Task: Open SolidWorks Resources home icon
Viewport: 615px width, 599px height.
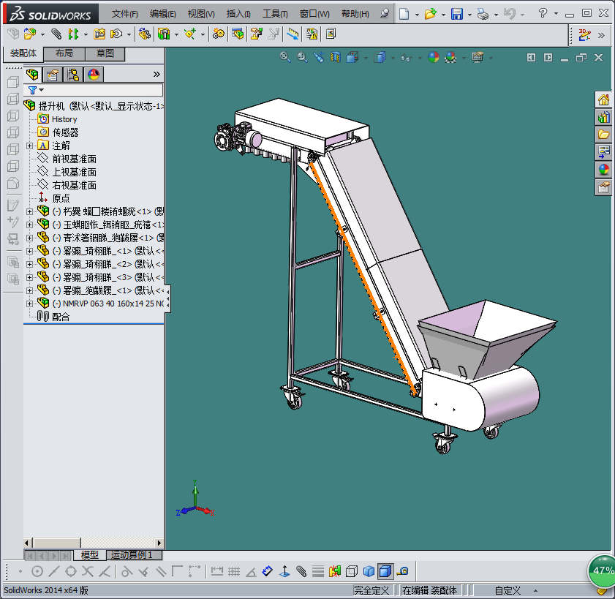Action: [x=603, y=100]
